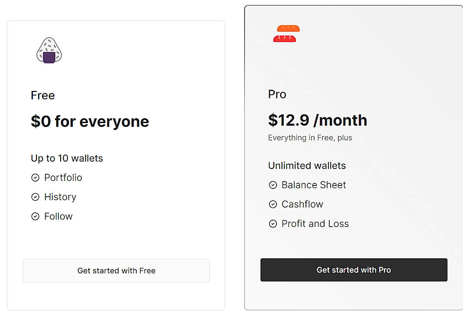Screen dimensions: 463x315
Task: Click the sushi emoji icon
Action: (x=286, y=33)
